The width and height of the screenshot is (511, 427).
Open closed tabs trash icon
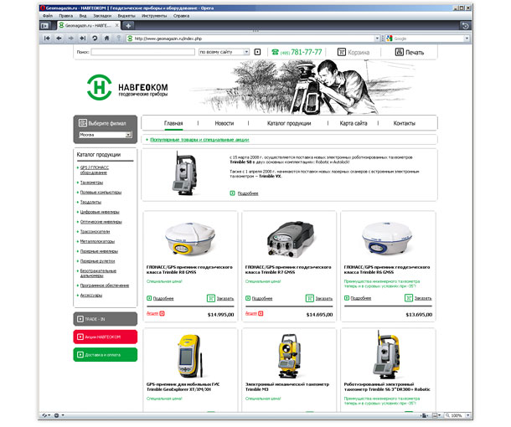(x=466, y=25)
